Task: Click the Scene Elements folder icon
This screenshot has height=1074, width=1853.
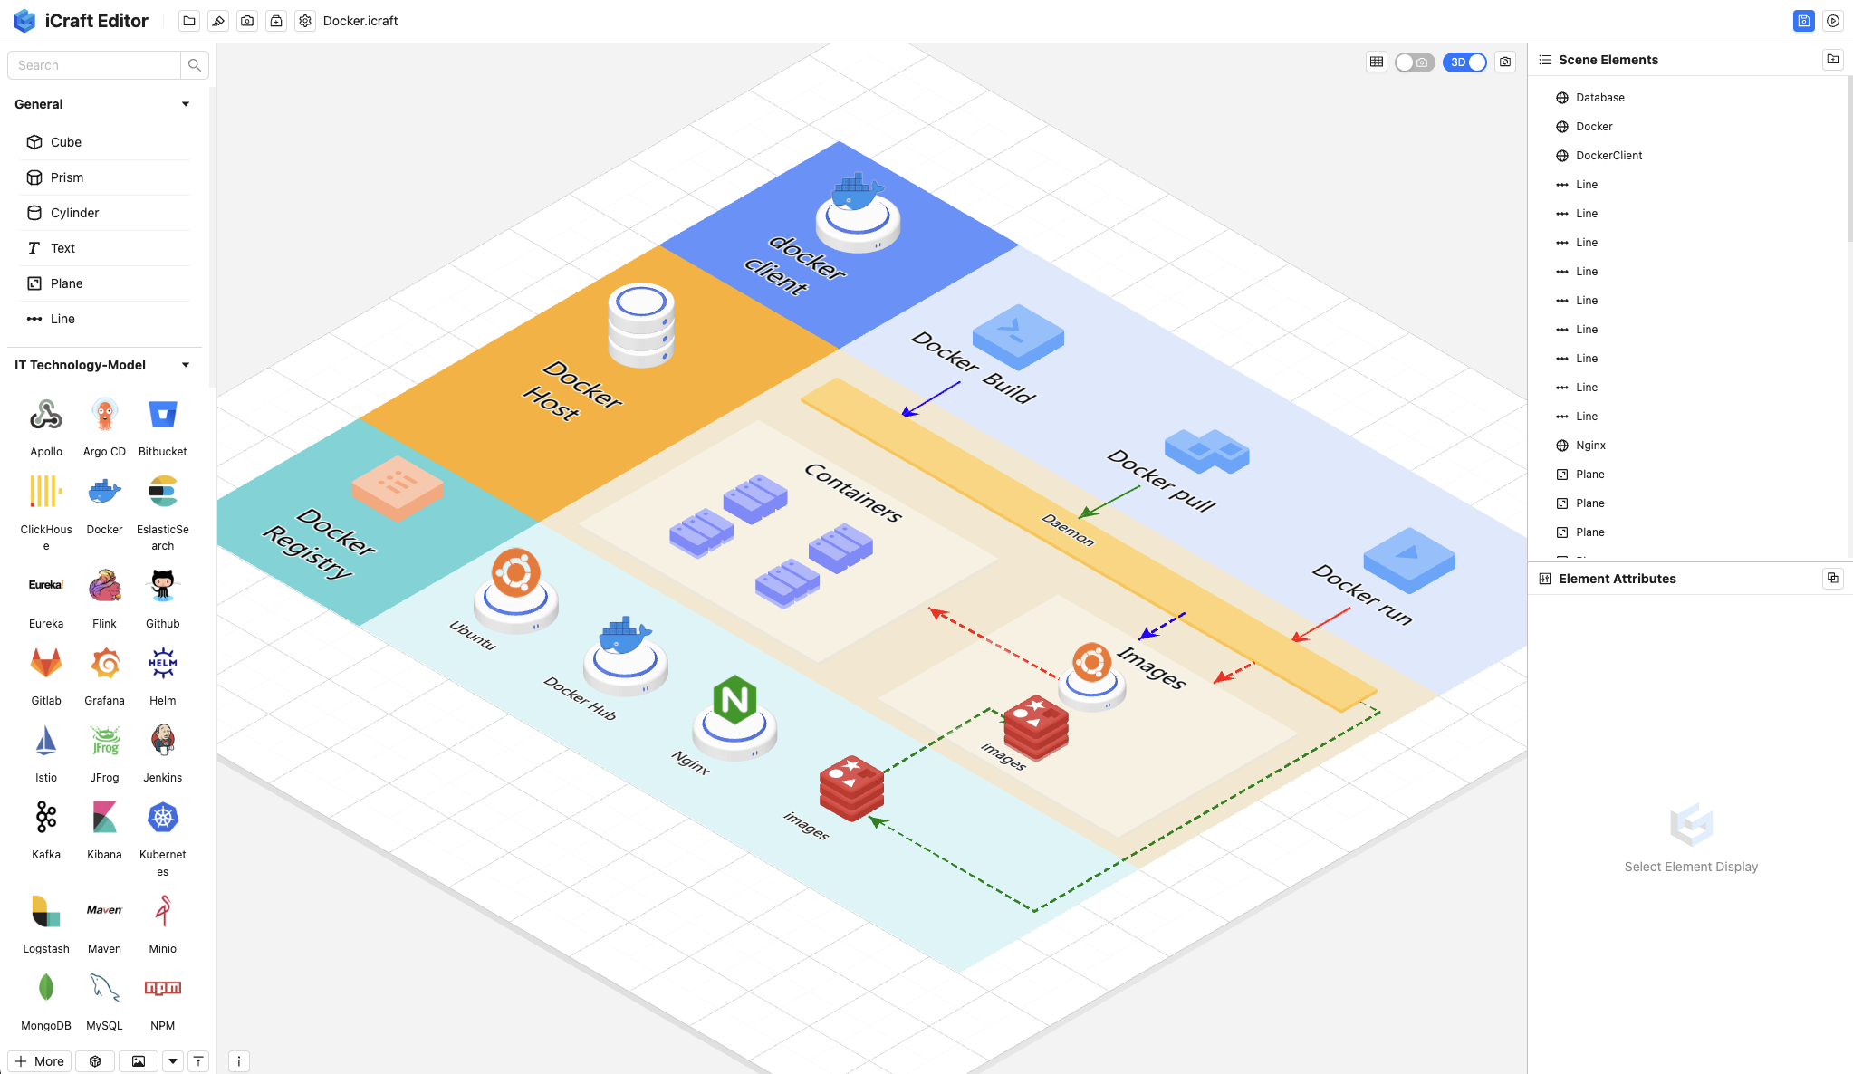Action: coord(1833,60)
